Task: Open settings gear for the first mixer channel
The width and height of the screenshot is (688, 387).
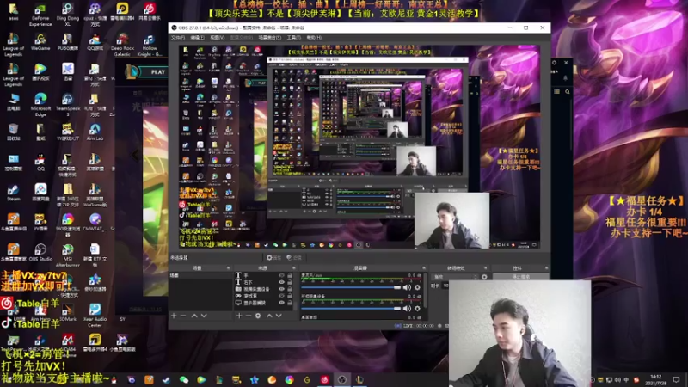Action: [417, 287]
